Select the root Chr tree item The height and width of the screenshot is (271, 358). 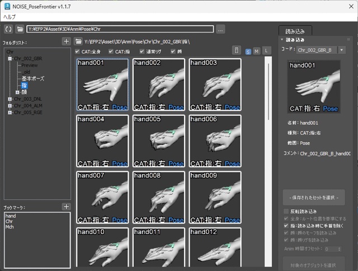pyautogui.click(x=10, y=52)
